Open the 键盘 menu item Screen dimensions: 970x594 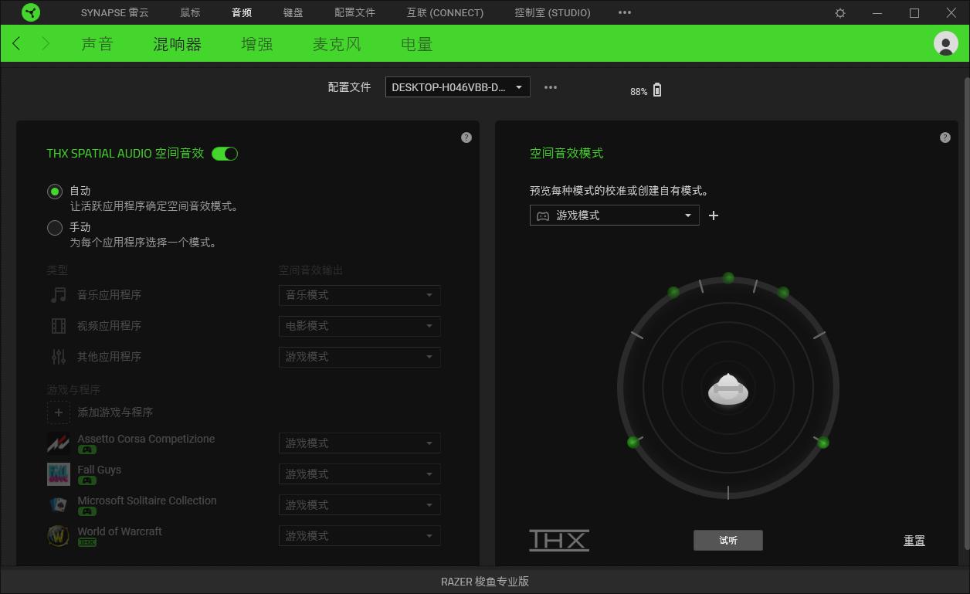click(293, 12)
